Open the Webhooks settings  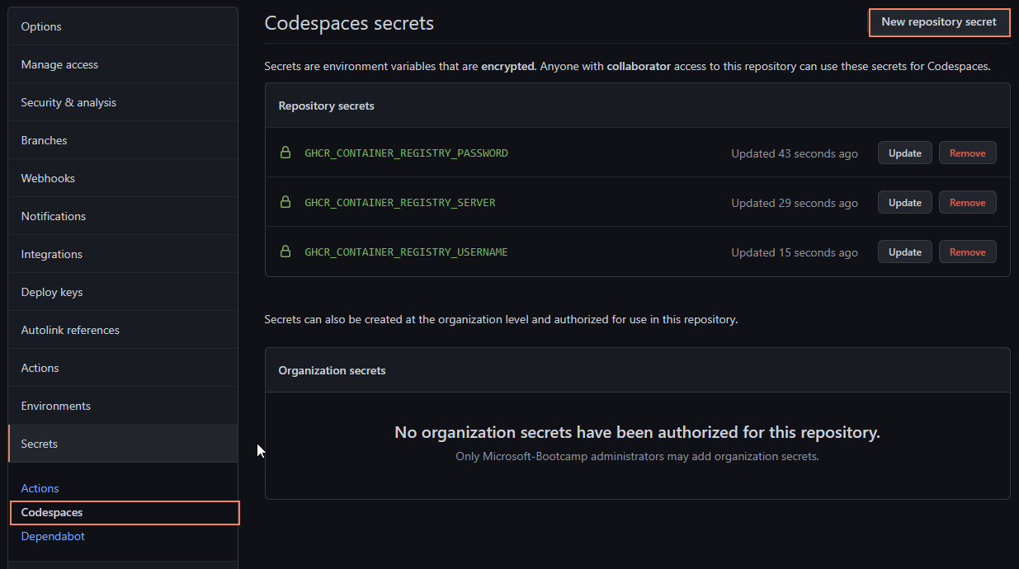coord(123,178)
